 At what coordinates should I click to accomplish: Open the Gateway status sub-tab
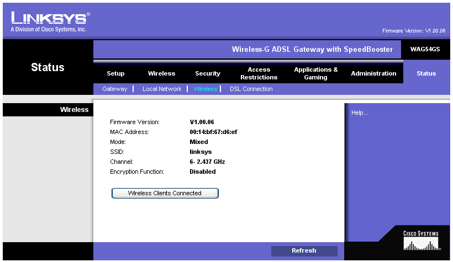tap(115, 89)
